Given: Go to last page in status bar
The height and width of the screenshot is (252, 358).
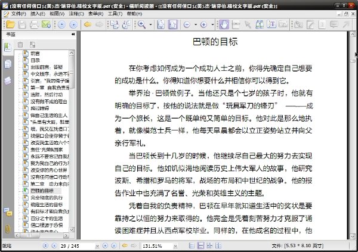Looking at the screenshot, I should click(114, 245).
